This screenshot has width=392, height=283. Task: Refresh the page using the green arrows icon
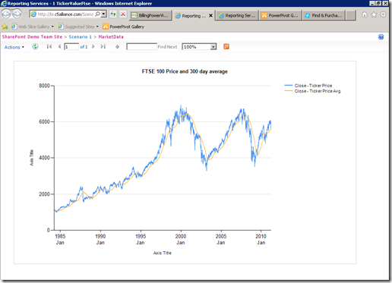[x=113, y=14]
